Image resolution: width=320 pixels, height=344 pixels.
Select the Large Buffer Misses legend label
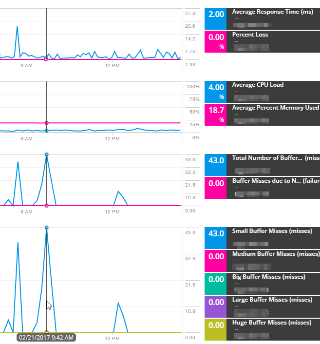pos(272,300)
